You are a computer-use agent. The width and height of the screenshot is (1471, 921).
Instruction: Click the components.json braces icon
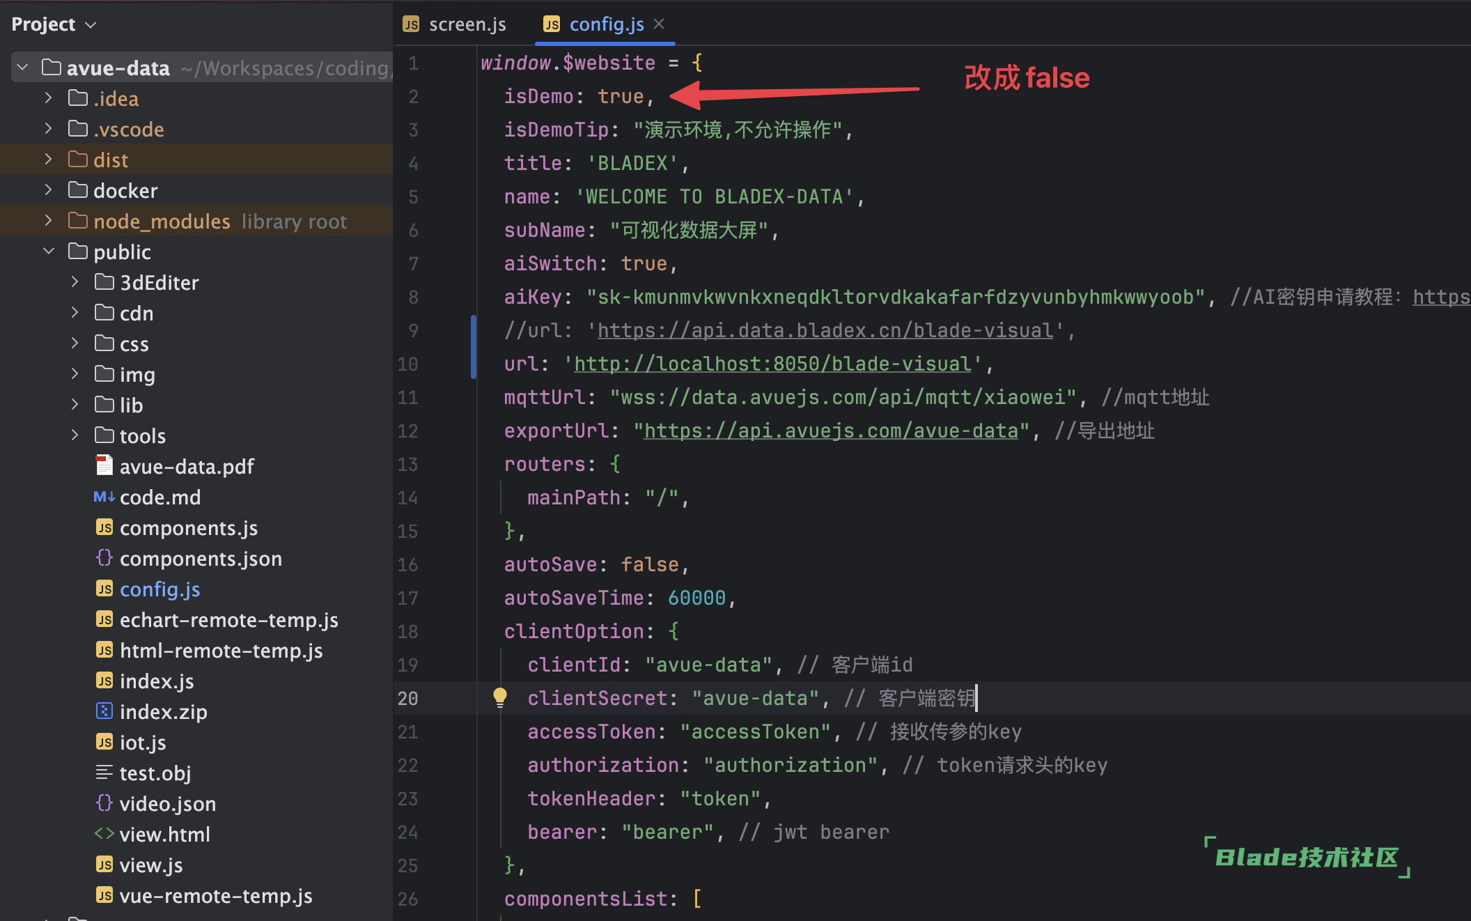click(x=104, y=558)
